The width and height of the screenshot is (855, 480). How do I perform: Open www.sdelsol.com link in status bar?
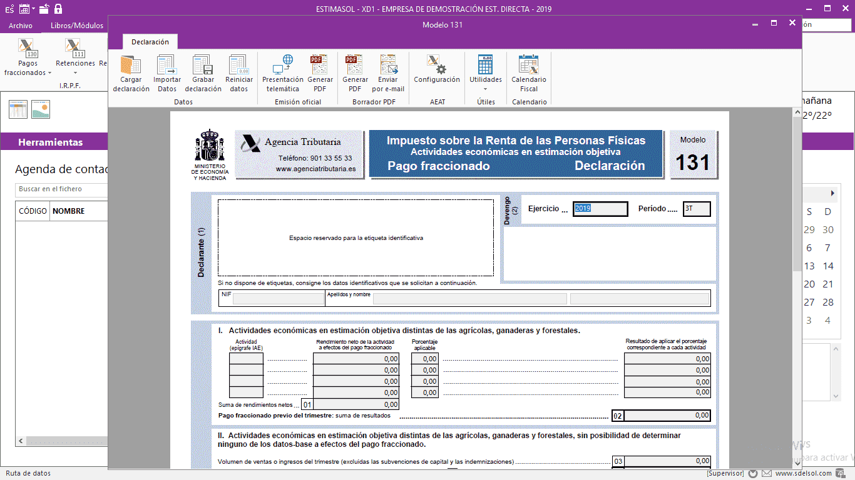point(804,473)
